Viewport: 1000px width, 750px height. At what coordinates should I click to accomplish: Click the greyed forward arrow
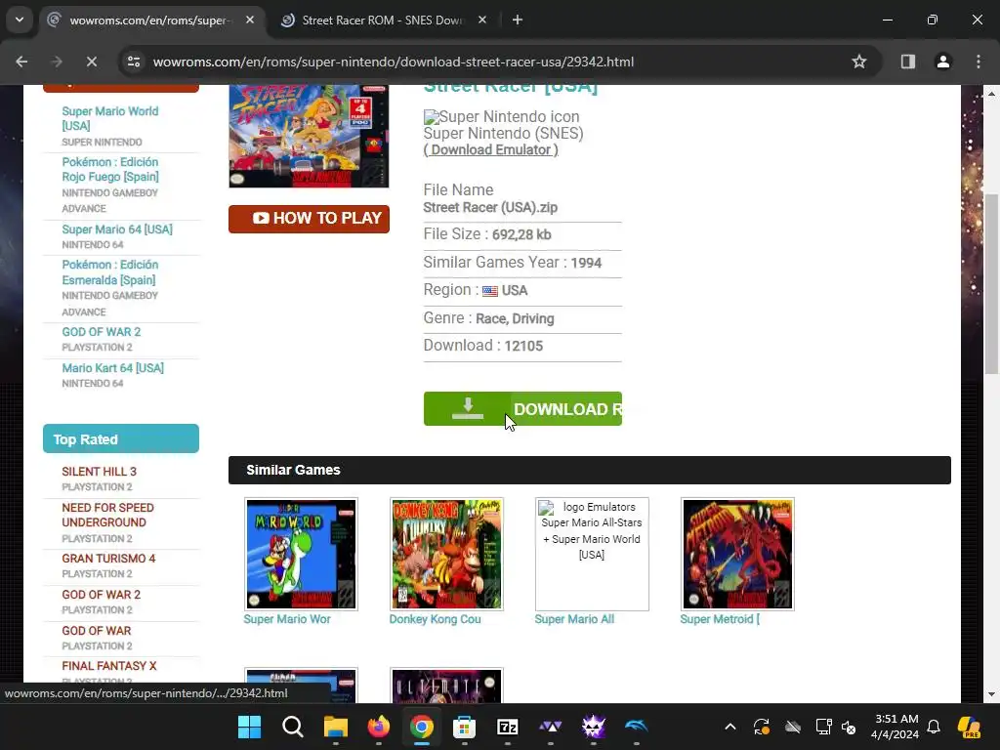pyautogui.click(x=57, y=62)
